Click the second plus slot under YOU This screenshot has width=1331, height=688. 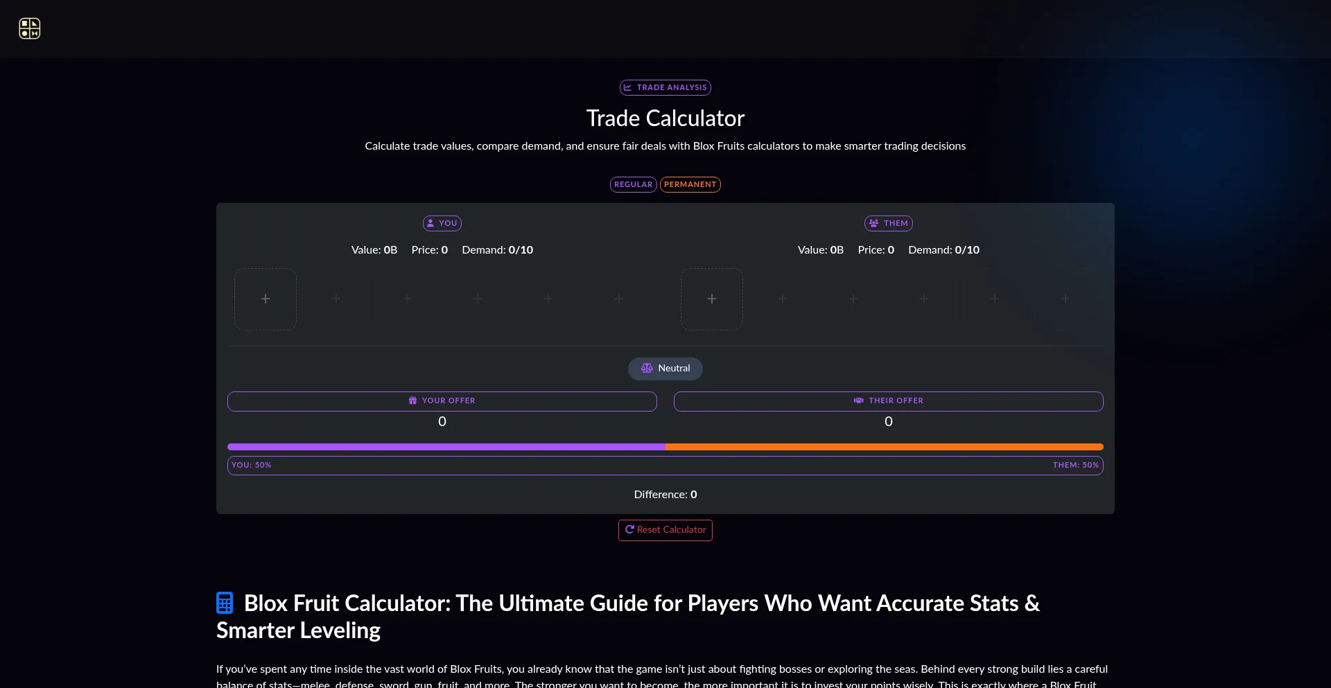click(x=336, y=299)
